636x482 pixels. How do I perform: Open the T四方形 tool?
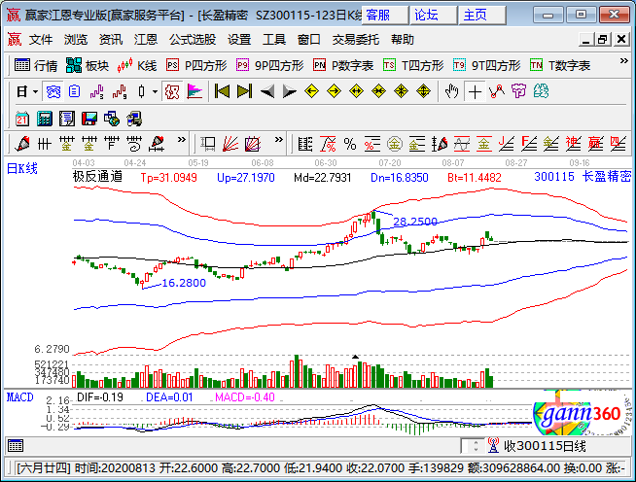click(x=413, y=65)
